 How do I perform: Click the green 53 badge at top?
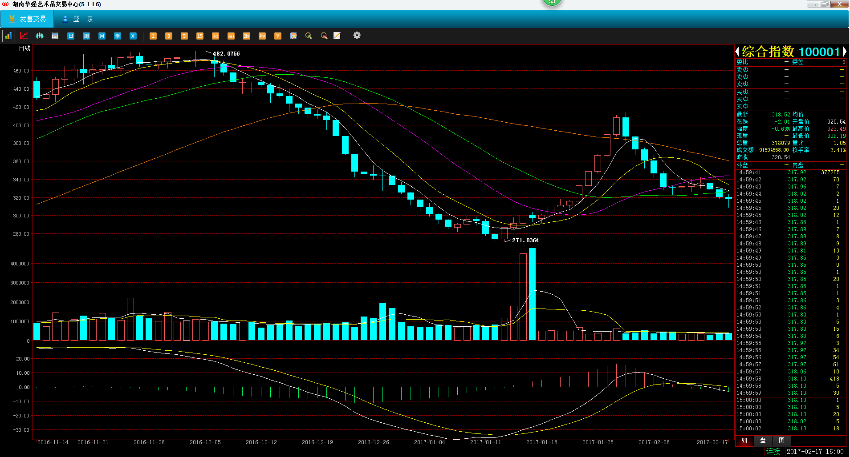(552, 2)
